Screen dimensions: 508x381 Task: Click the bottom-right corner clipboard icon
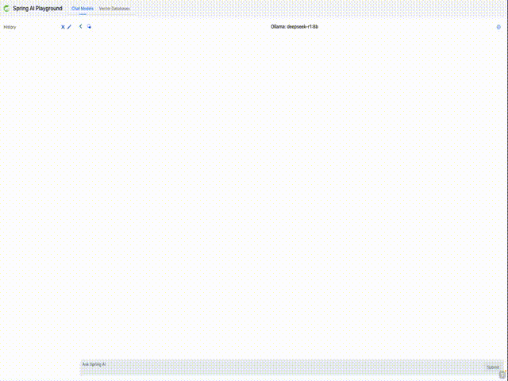point(502,374)
